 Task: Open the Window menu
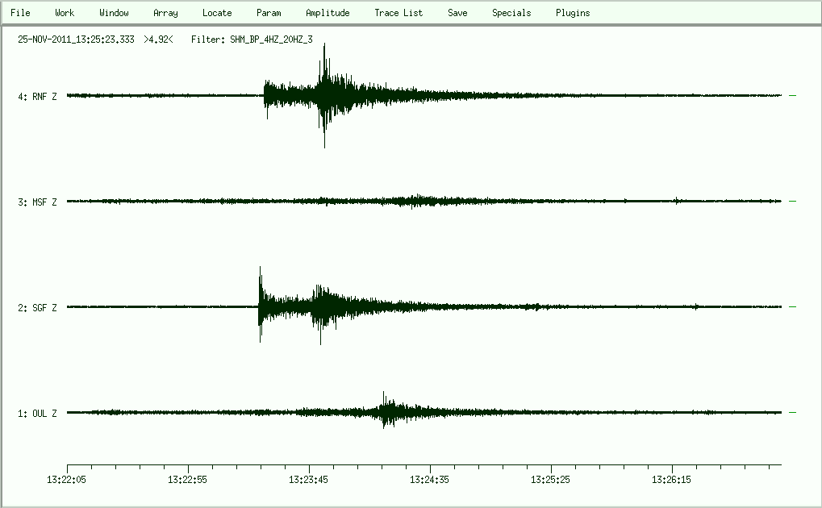pos(114,13)
